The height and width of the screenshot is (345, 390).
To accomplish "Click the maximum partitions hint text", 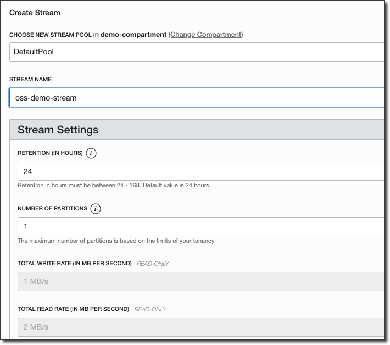I will (116, 241).
